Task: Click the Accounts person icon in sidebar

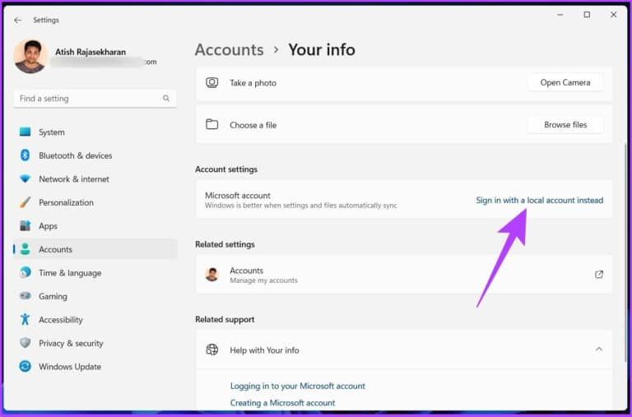Action: pyautogui.click(x=25, y=249)
